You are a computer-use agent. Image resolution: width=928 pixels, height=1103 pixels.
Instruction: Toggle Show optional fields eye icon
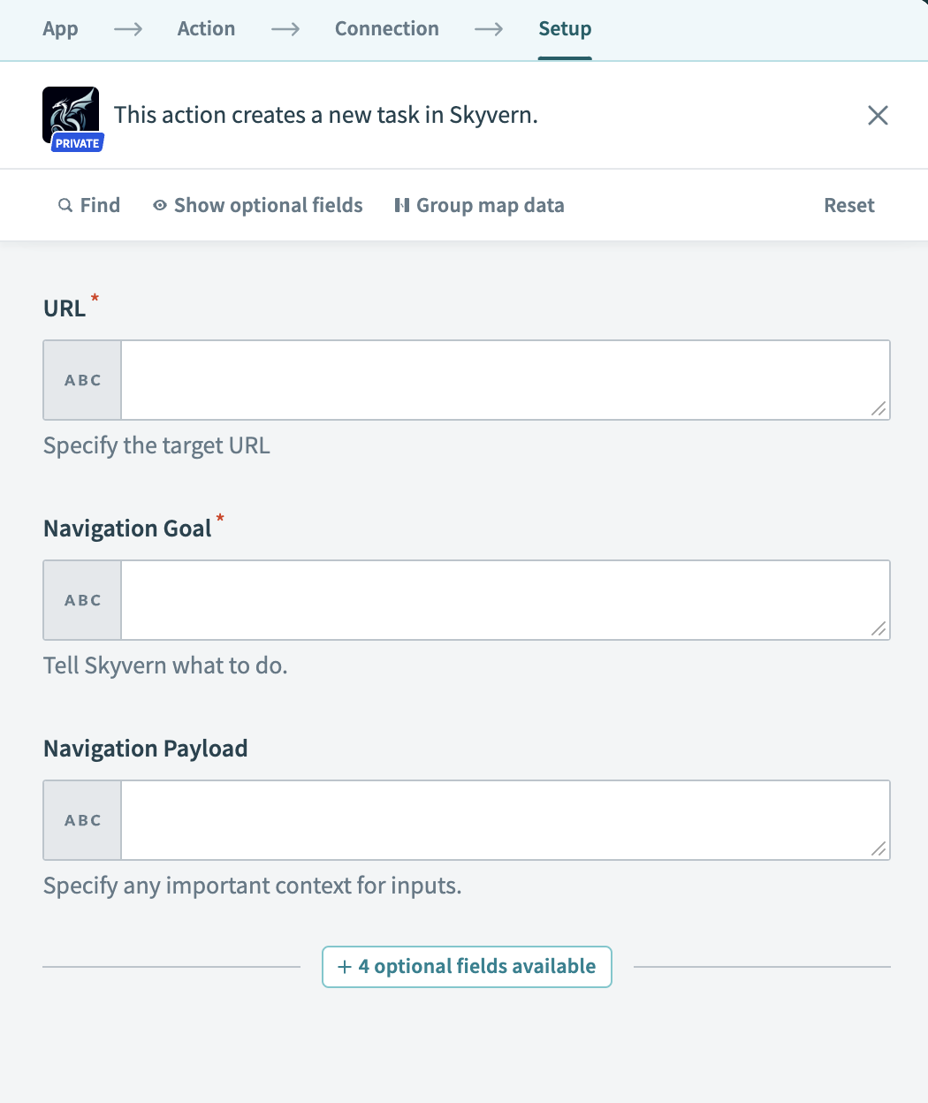pyautogui.click(x=160, y=206)
